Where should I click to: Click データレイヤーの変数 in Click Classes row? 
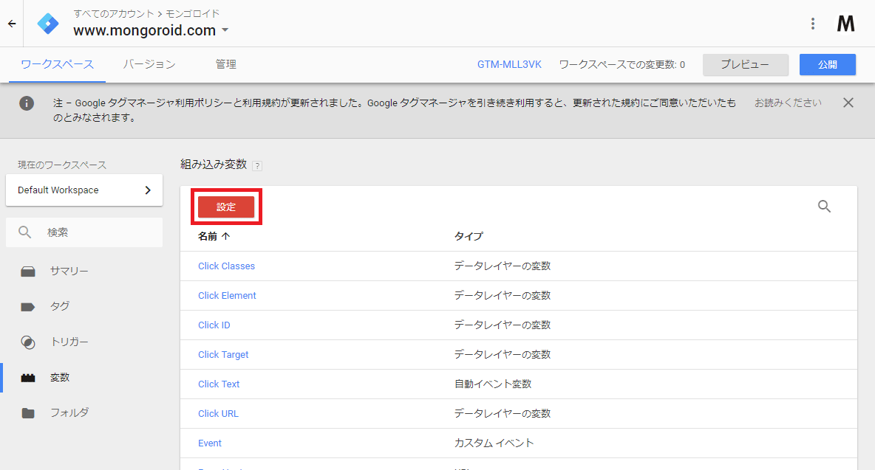[x=503, y=266]
